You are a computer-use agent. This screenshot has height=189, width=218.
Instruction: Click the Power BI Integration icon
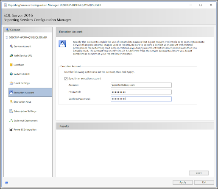point(11,129)
